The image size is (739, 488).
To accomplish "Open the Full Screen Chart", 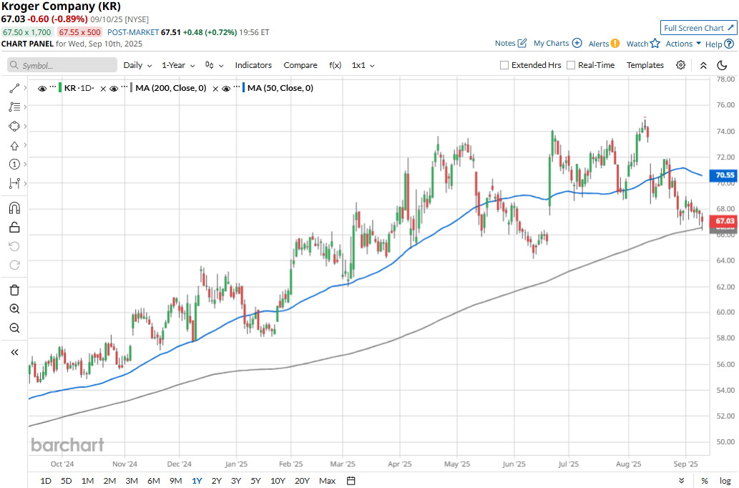I will [x=698, y=28].
